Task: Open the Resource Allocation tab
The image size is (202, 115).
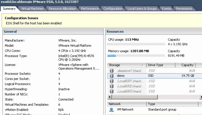Action: coord(62,9)
